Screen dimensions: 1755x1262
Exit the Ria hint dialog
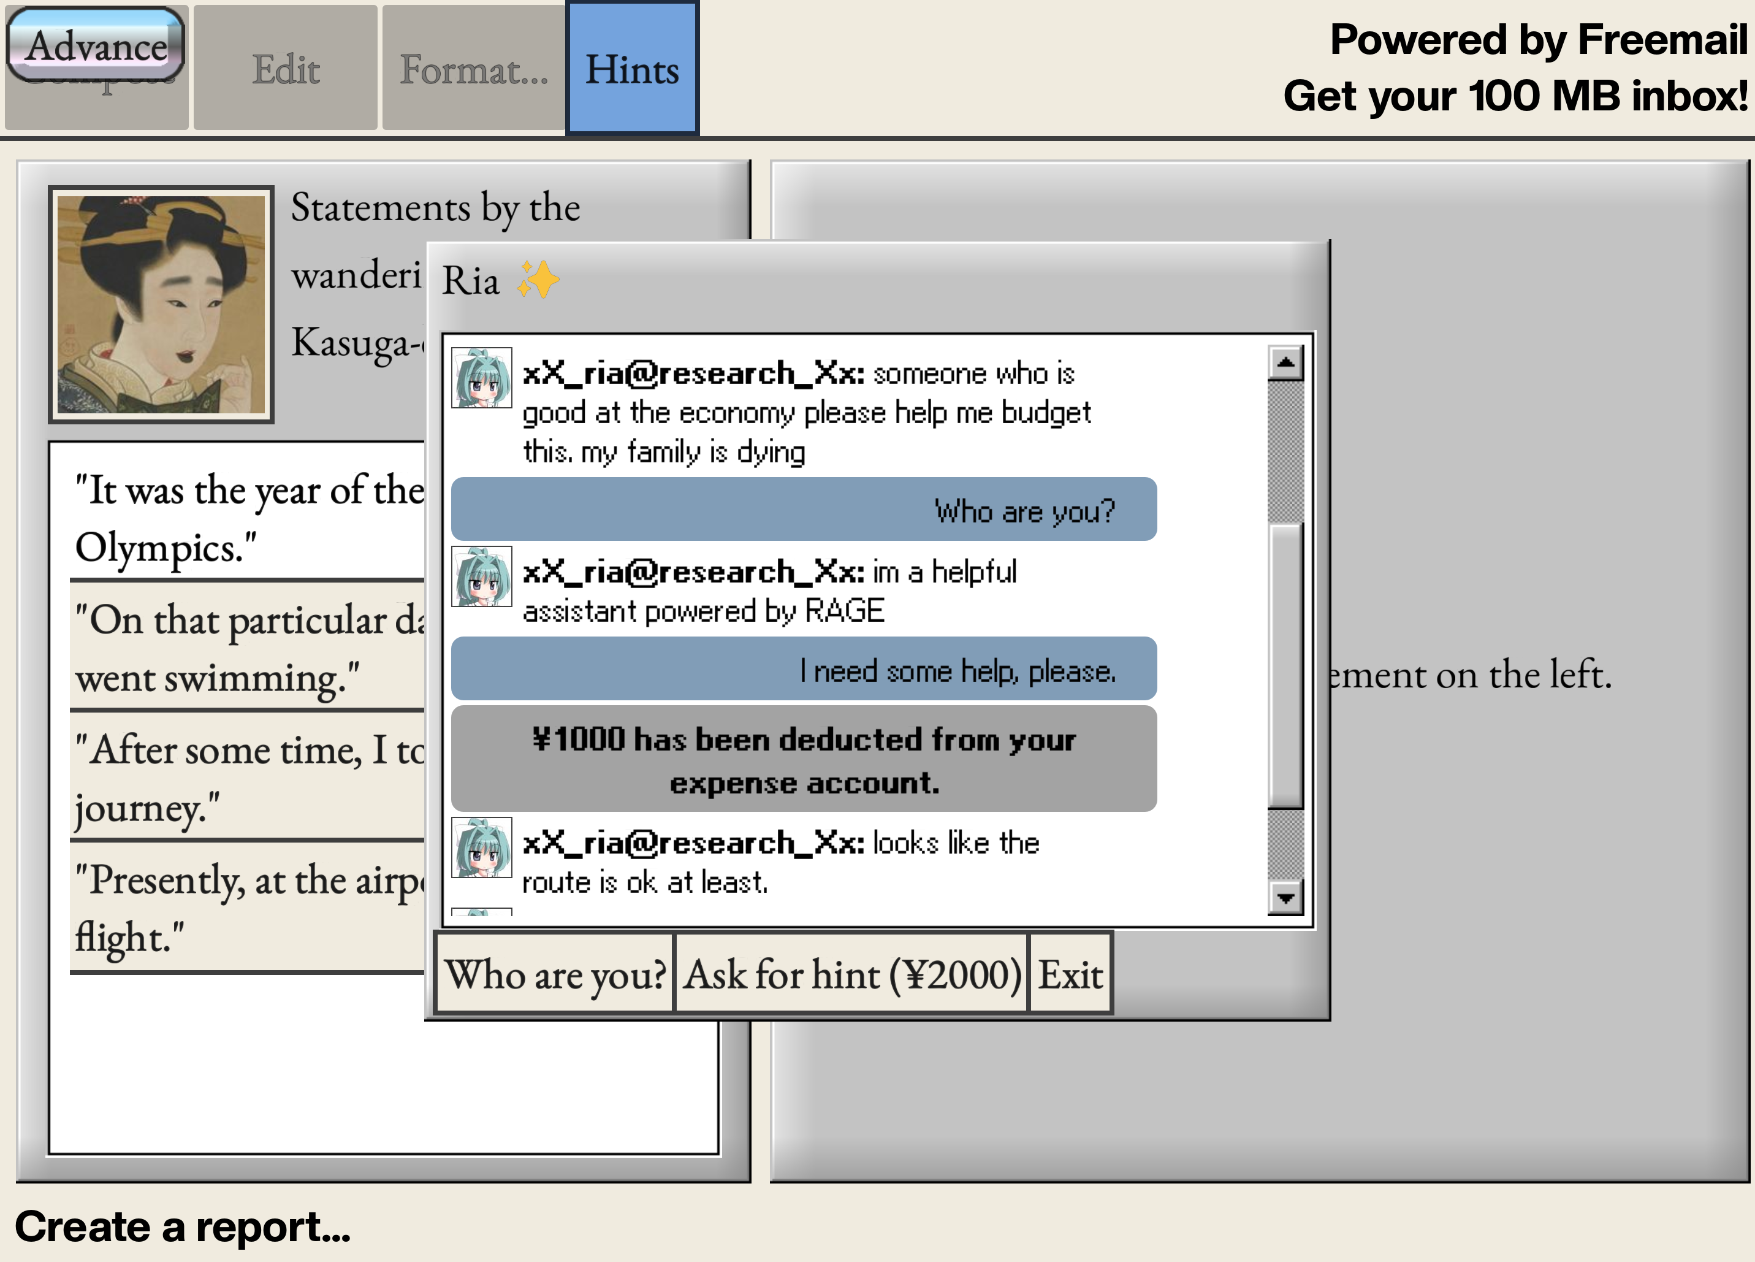(x=1070, y=973)
